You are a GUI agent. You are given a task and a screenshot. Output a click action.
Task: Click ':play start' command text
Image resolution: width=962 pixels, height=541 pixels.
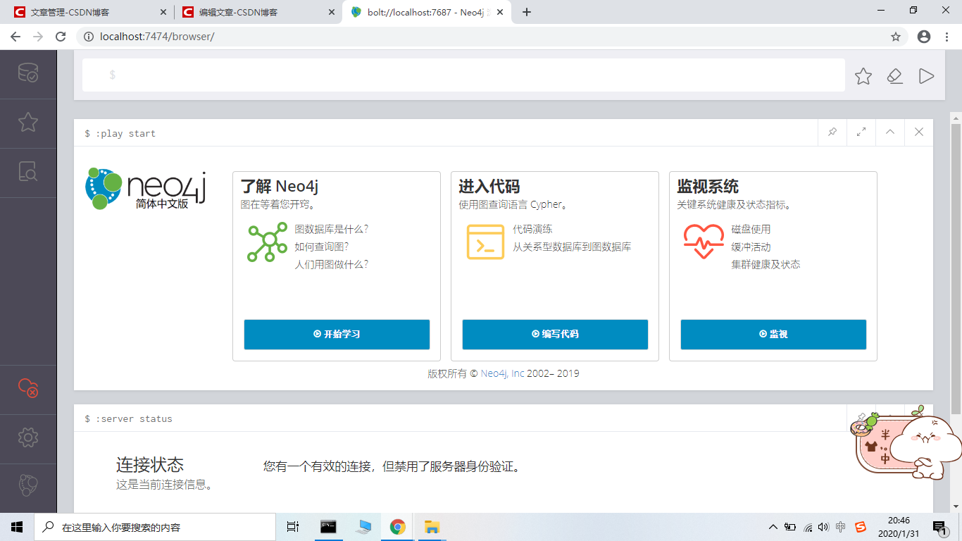(x=125, y=134)
